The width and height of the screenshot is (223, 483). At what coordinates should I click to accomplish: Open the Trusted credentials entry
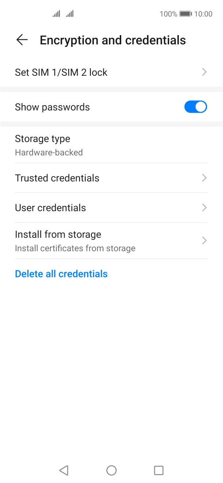tap(57, 178)
